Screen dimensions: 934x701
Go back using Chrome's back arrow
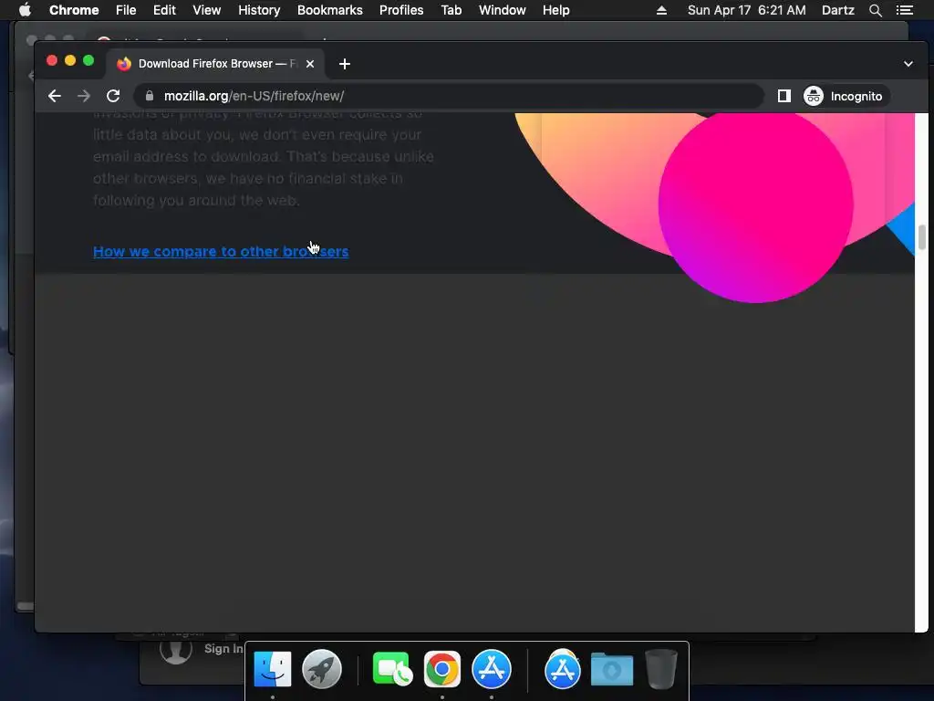pyautogui.click(x=54, y=96)
